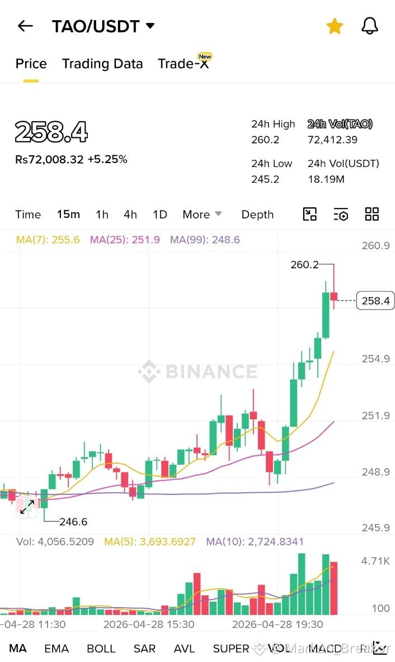Enable the BOLL indicator
Viewport: 395px width, 662px height.
point(101,649)
